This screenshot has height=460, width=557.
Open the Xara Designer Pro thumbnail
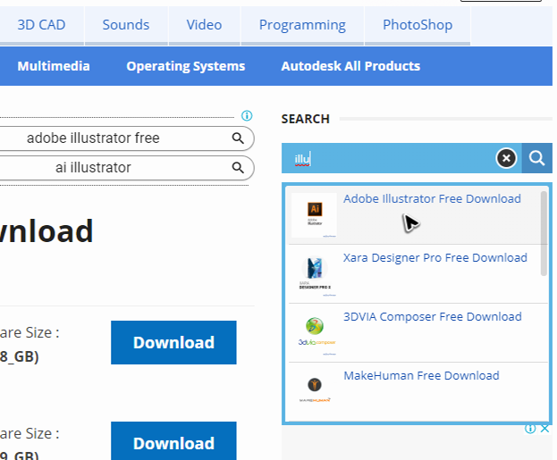pos(315,273)
